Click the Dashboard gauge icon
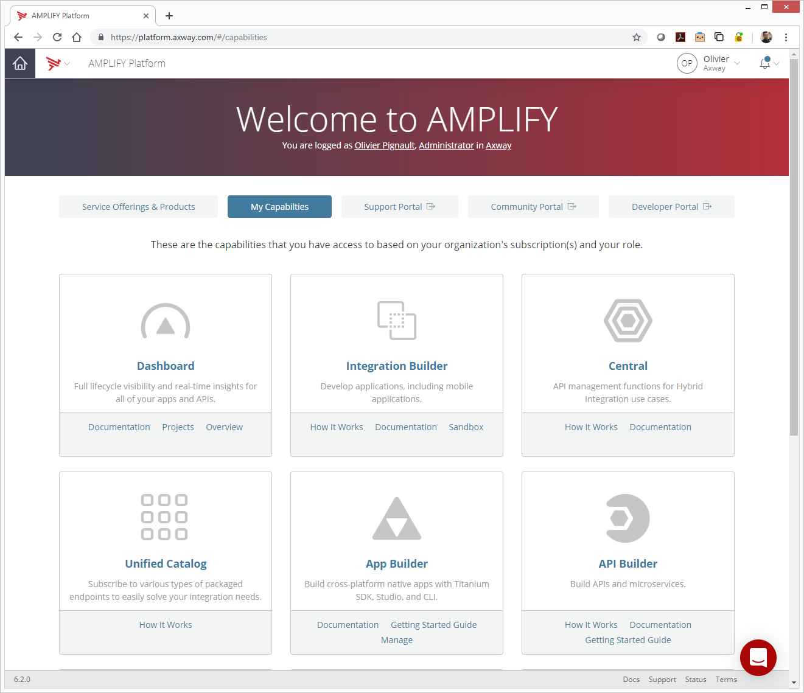The width and height of the screenshot is (804, 693). point(166,321)
